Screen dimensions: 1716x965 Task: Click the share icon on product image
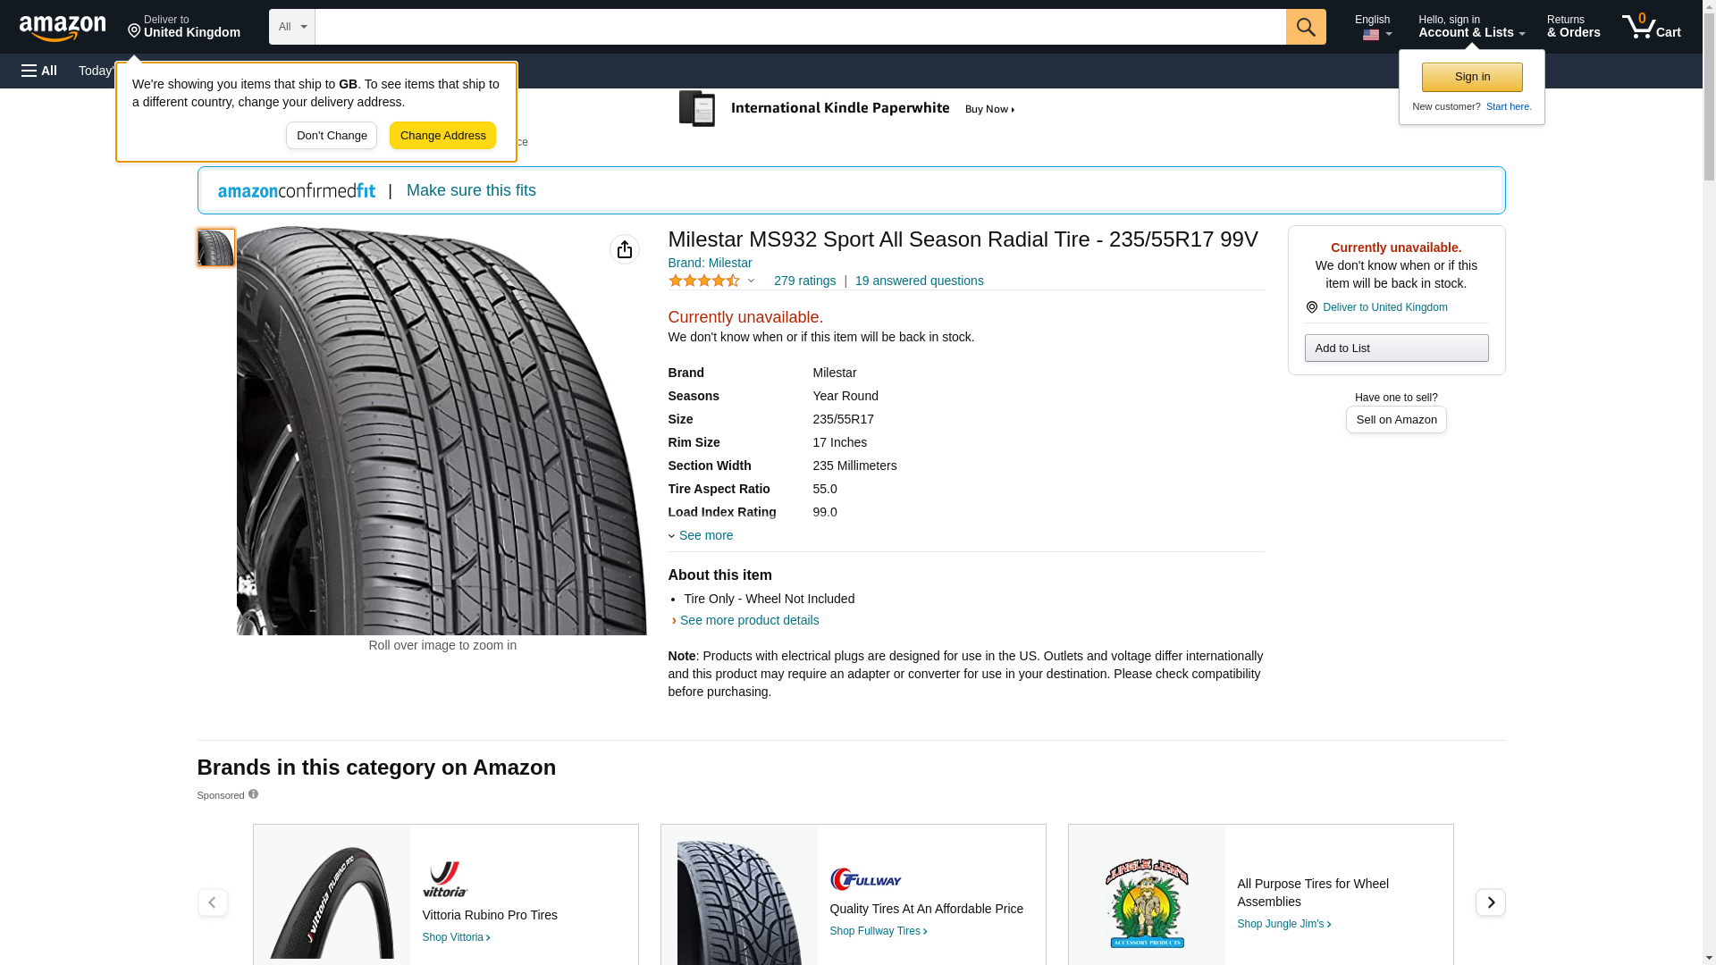pos(625,249)
